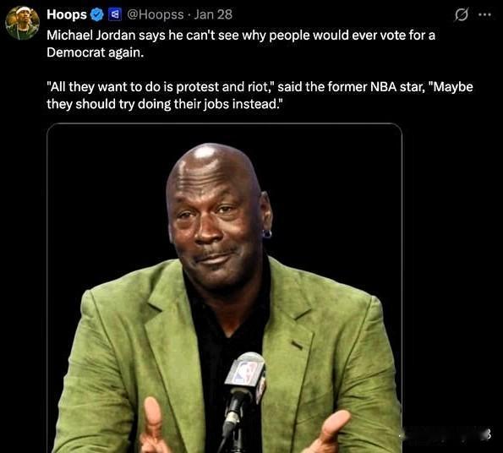Click the quote line starting "All they want"

[x=260, y=87]
